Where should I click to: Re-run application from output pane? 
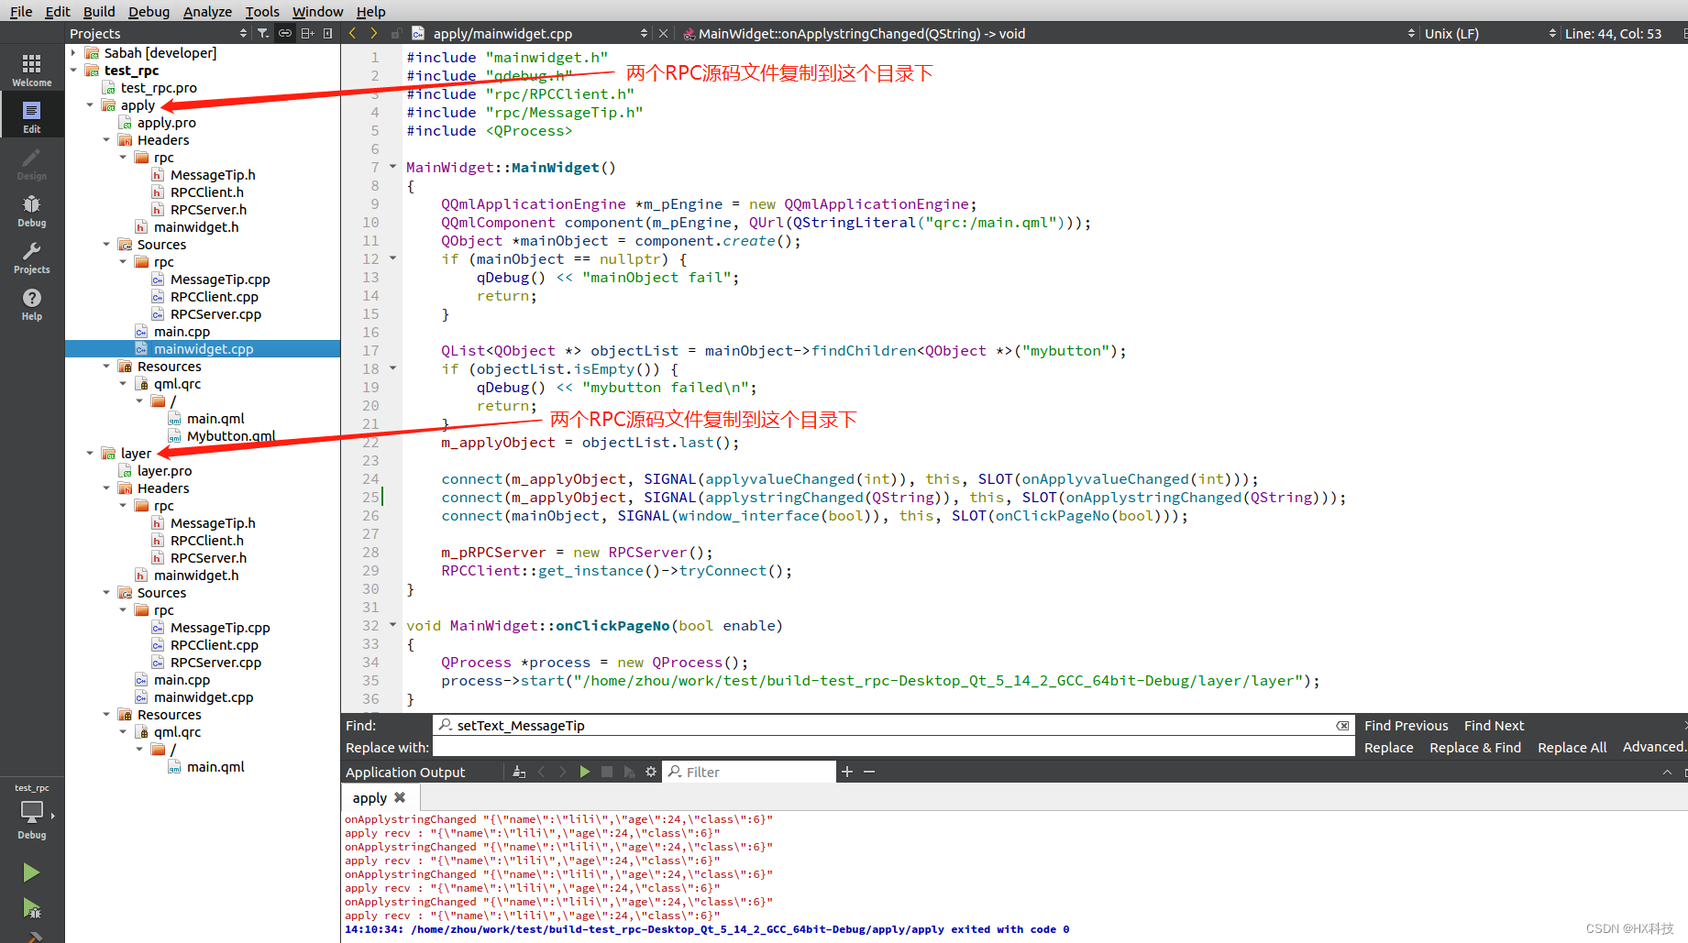pyautogui.click(x=585, y=772)
